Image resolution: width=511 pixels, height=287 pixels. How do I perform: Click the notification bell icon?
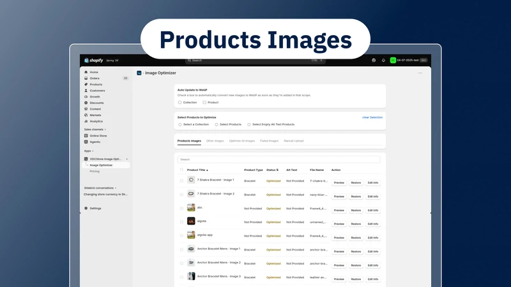click(383, 60)
